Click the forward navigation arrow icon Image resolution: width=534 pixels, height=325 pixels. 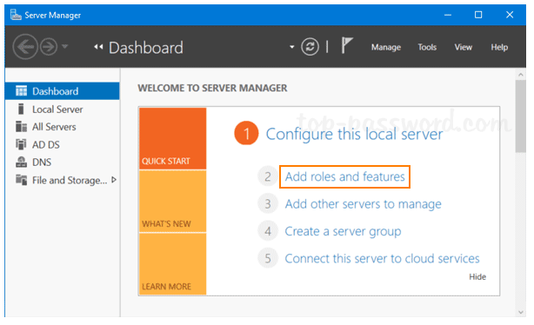pos(49,47)
